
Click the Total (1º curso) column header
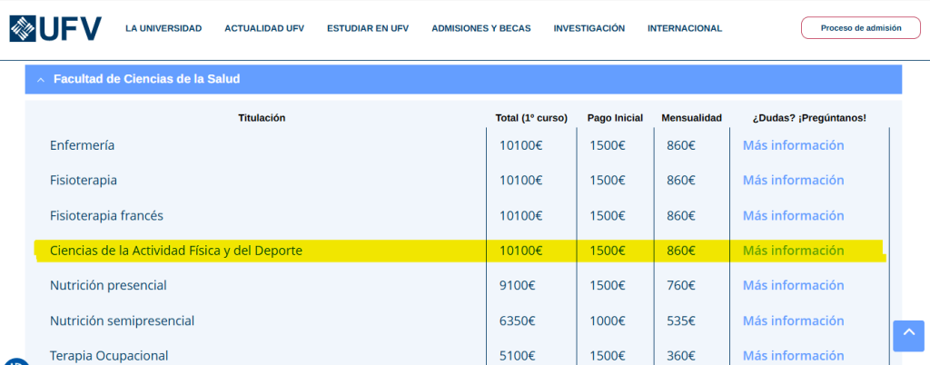531,118
